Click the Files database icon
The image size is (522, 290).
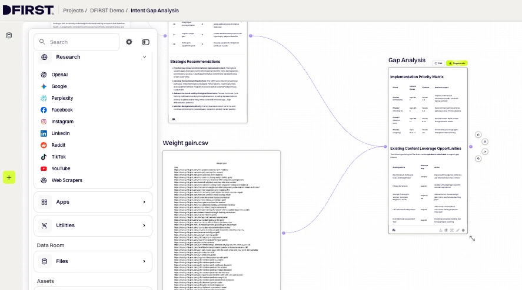(44, 261)
